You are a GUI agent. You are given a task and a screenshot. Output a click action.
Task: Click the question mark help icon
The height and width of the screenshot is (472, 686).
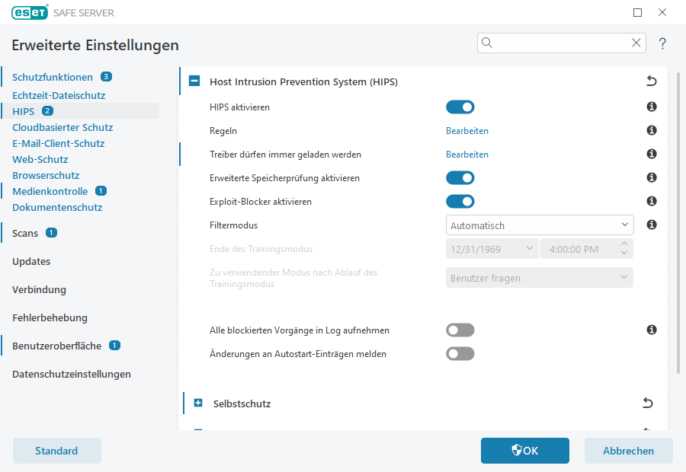click(662, 43)
